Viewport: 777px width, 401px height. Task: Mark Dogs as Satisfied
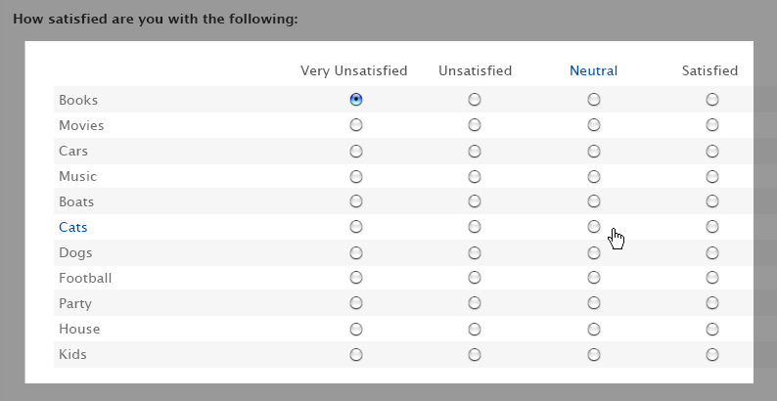click(712, 252)
